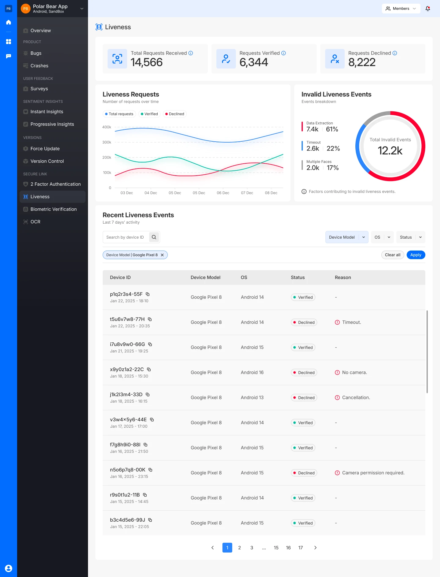Toggle Declined legend series in chart
440x577 pixels.
tap(175, 114)
